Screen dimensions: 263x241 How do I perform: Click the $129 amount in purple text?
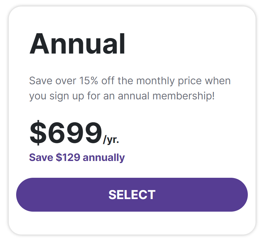click(68, 157)
